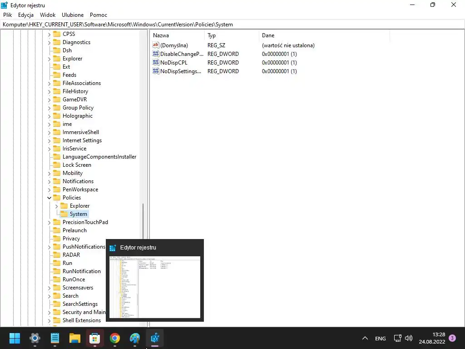Click the ENG language indicator
The height and width of the screenshot is (349, 465).
tap(380, 338)
